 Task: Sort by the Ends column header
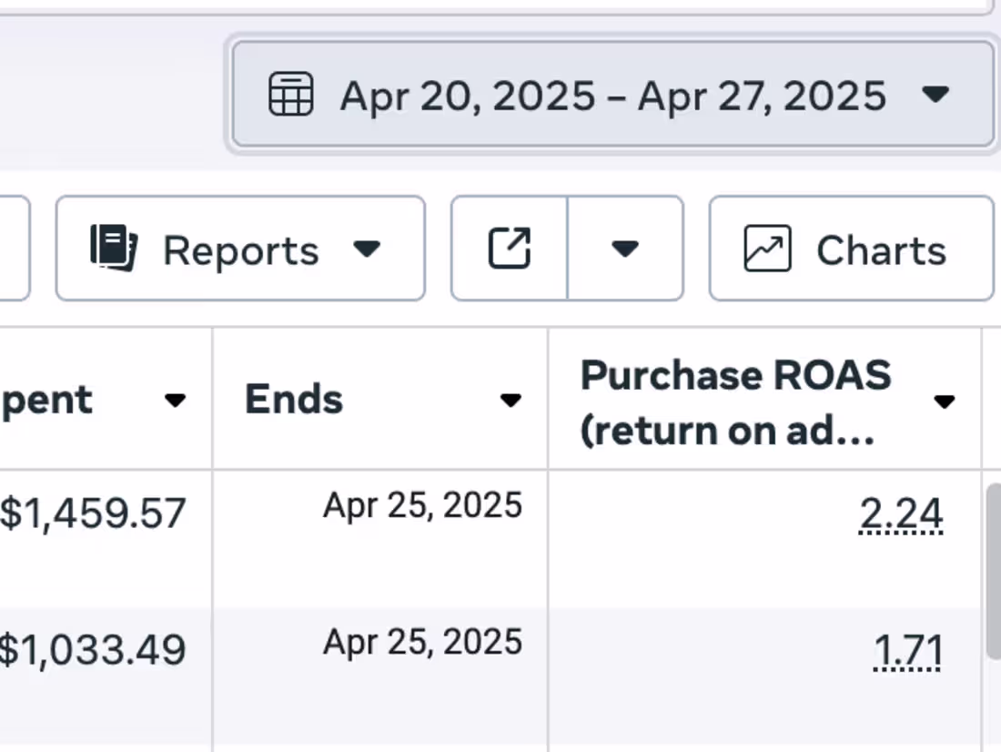(294, 400)
